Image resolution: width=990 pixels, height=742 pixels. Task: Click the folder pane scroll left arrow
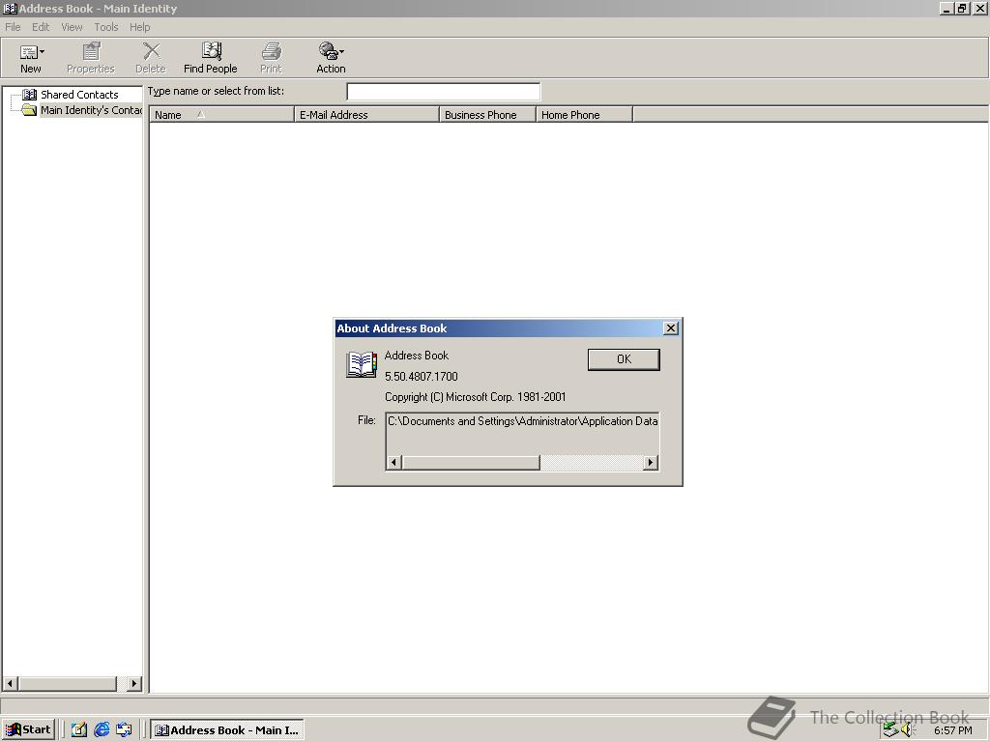10,683
